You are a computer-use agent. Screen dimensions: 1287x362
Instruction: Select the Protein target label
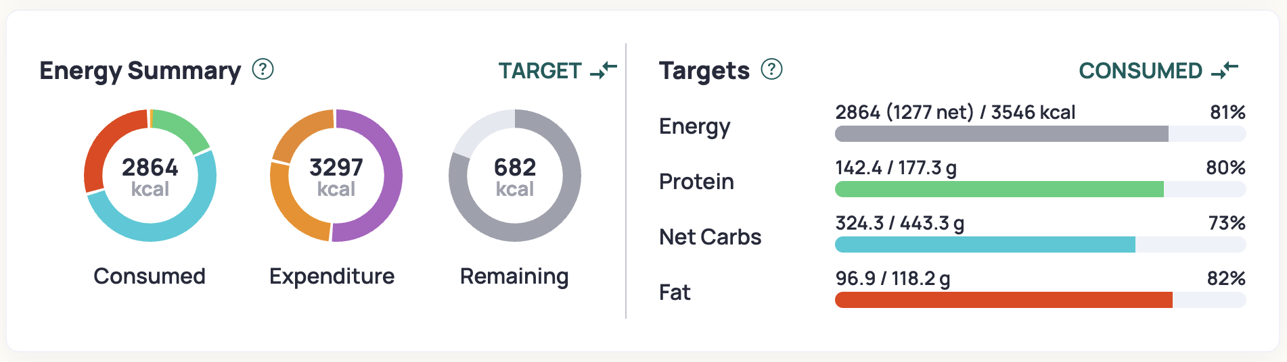click(x=696, y=182)
